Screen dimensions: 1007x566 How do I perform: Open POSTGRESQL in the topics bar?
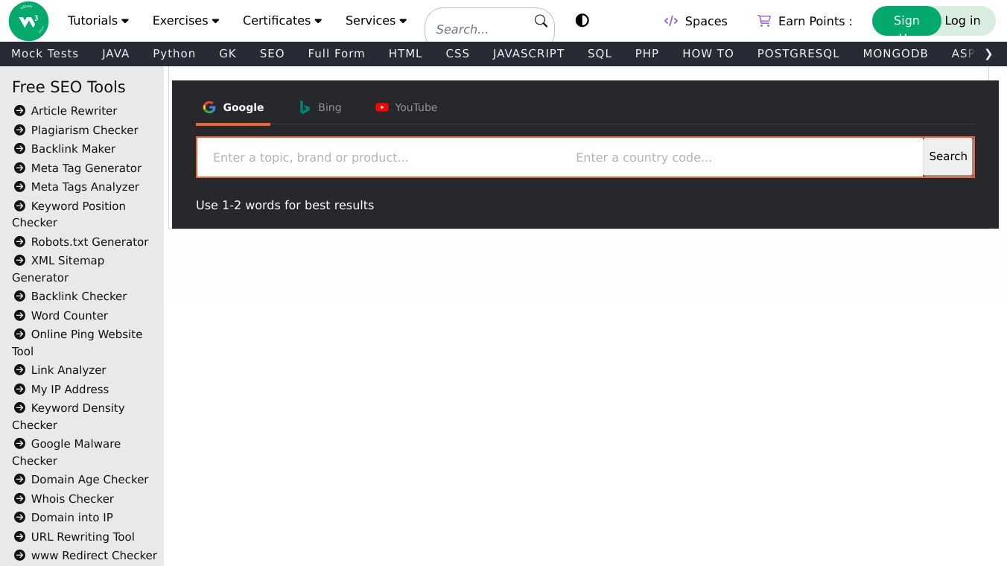coord(798,54)
